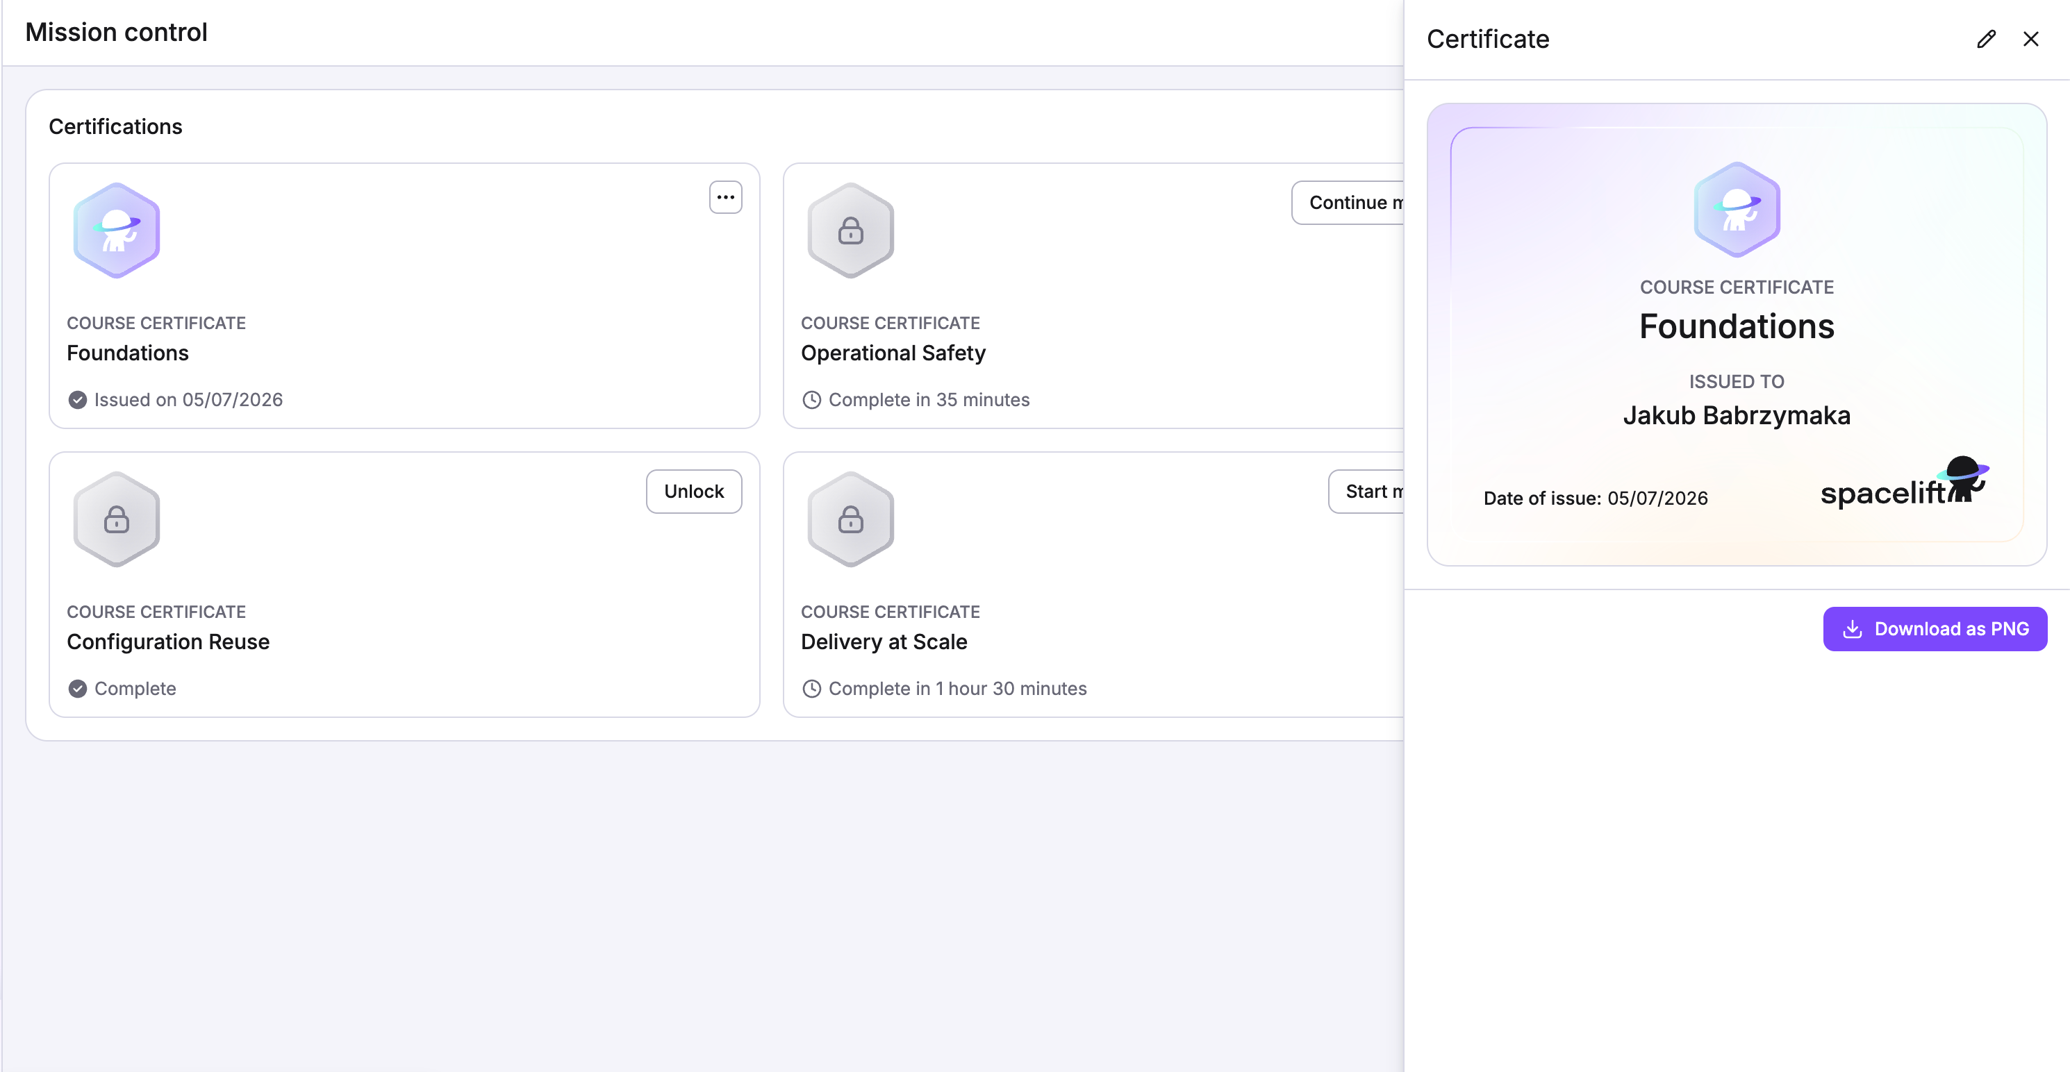
Task: Click the Operational Safety locked badge
Action: 850,231
